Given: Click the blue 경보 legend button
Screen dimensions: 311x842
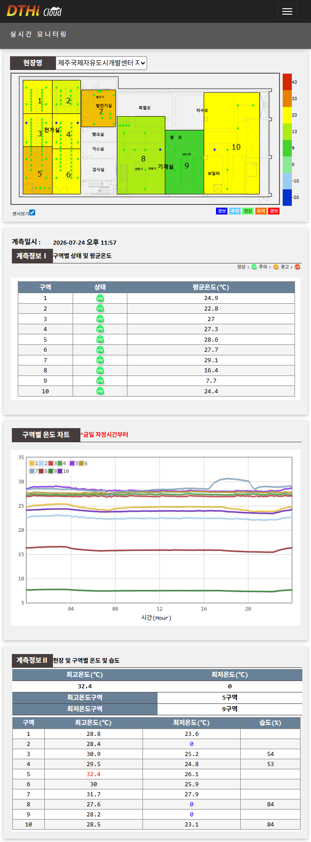Looking at the screenshot, I should point(221,211).
